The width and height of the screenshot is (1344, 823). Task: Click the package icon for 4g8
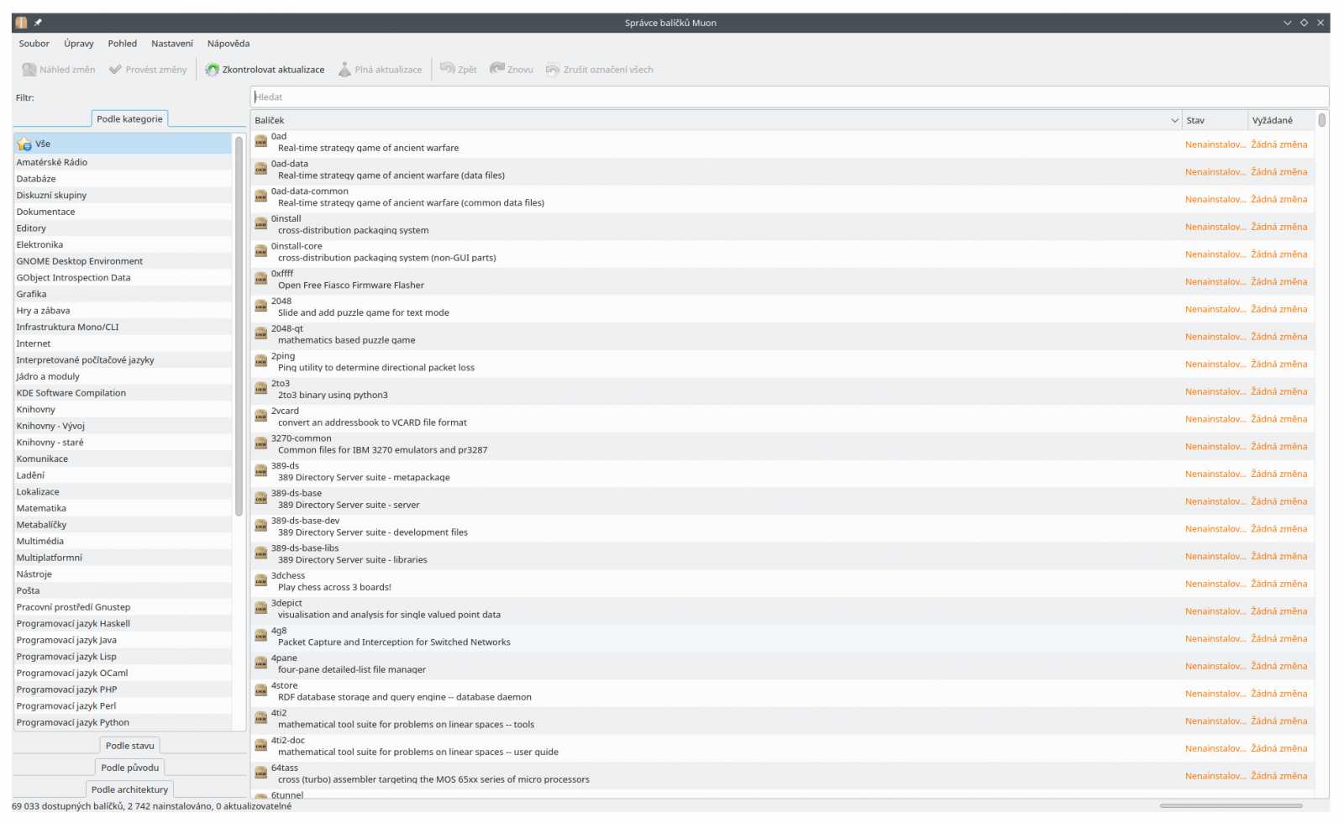tap(261, 636)
